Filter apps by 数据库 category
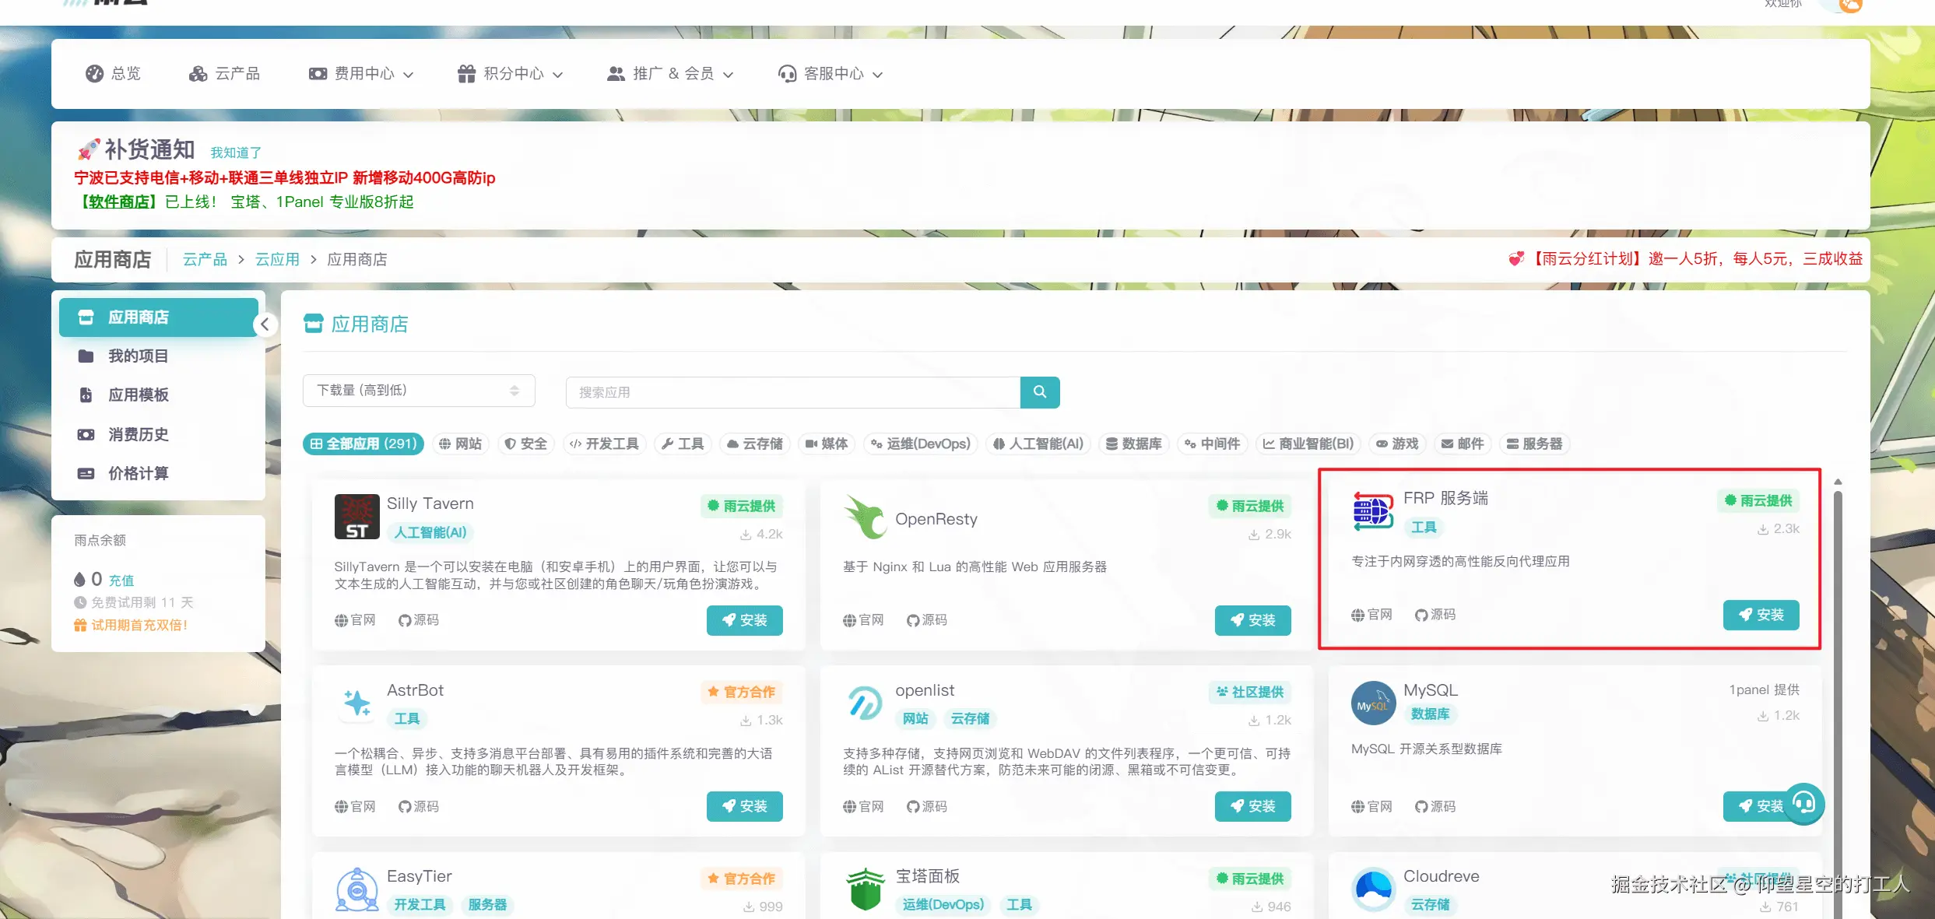 tap(1133, 444)
